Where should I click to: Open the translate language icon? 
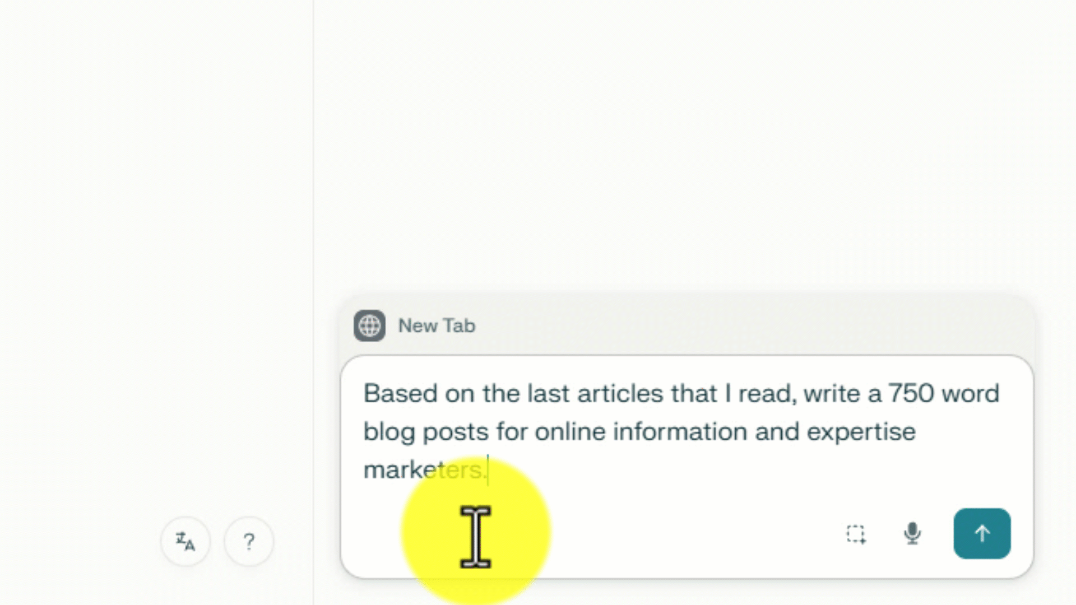pyautogui.click(x=185, y=541)
